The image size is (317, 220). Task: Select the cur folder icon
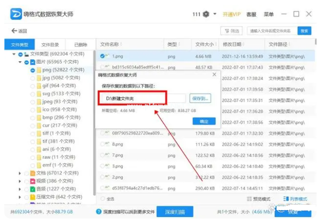click(39, 126)
